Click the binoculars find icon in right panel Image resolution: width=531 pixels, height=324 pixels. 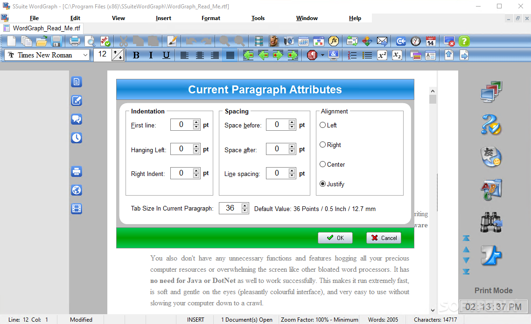coord(491,222)
